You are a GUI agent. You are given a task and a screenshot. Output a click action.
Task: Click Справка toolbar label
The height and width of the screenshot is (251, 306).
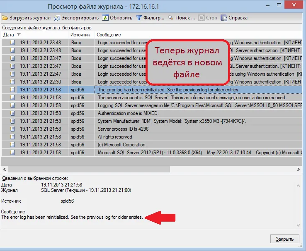tap(238, 18)
